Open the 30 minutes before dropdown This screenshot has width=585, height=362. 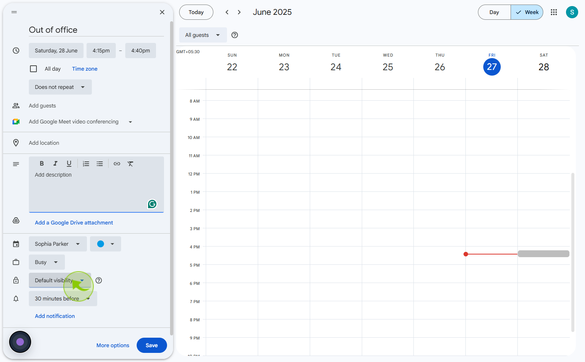(x=63, y=299)
